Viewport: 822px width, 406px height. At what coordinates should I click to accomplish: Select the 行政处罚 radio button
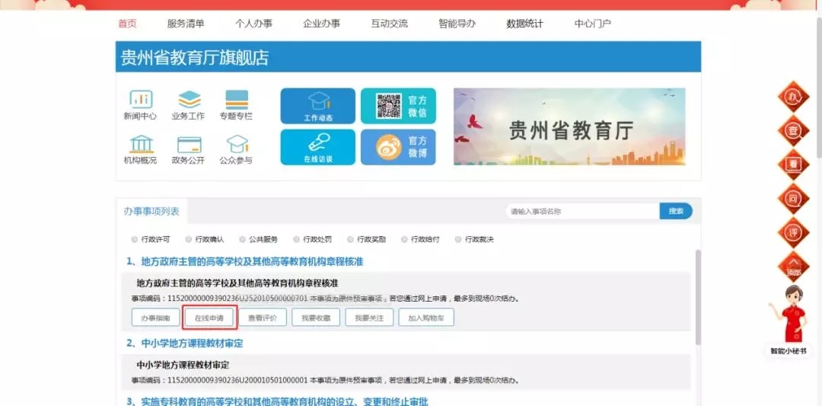pos(296,240)
